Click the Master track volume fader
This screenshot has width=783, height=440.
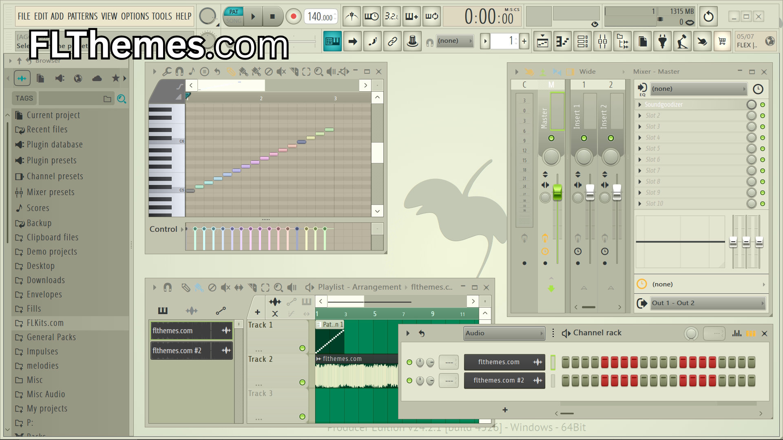point(557,192)
